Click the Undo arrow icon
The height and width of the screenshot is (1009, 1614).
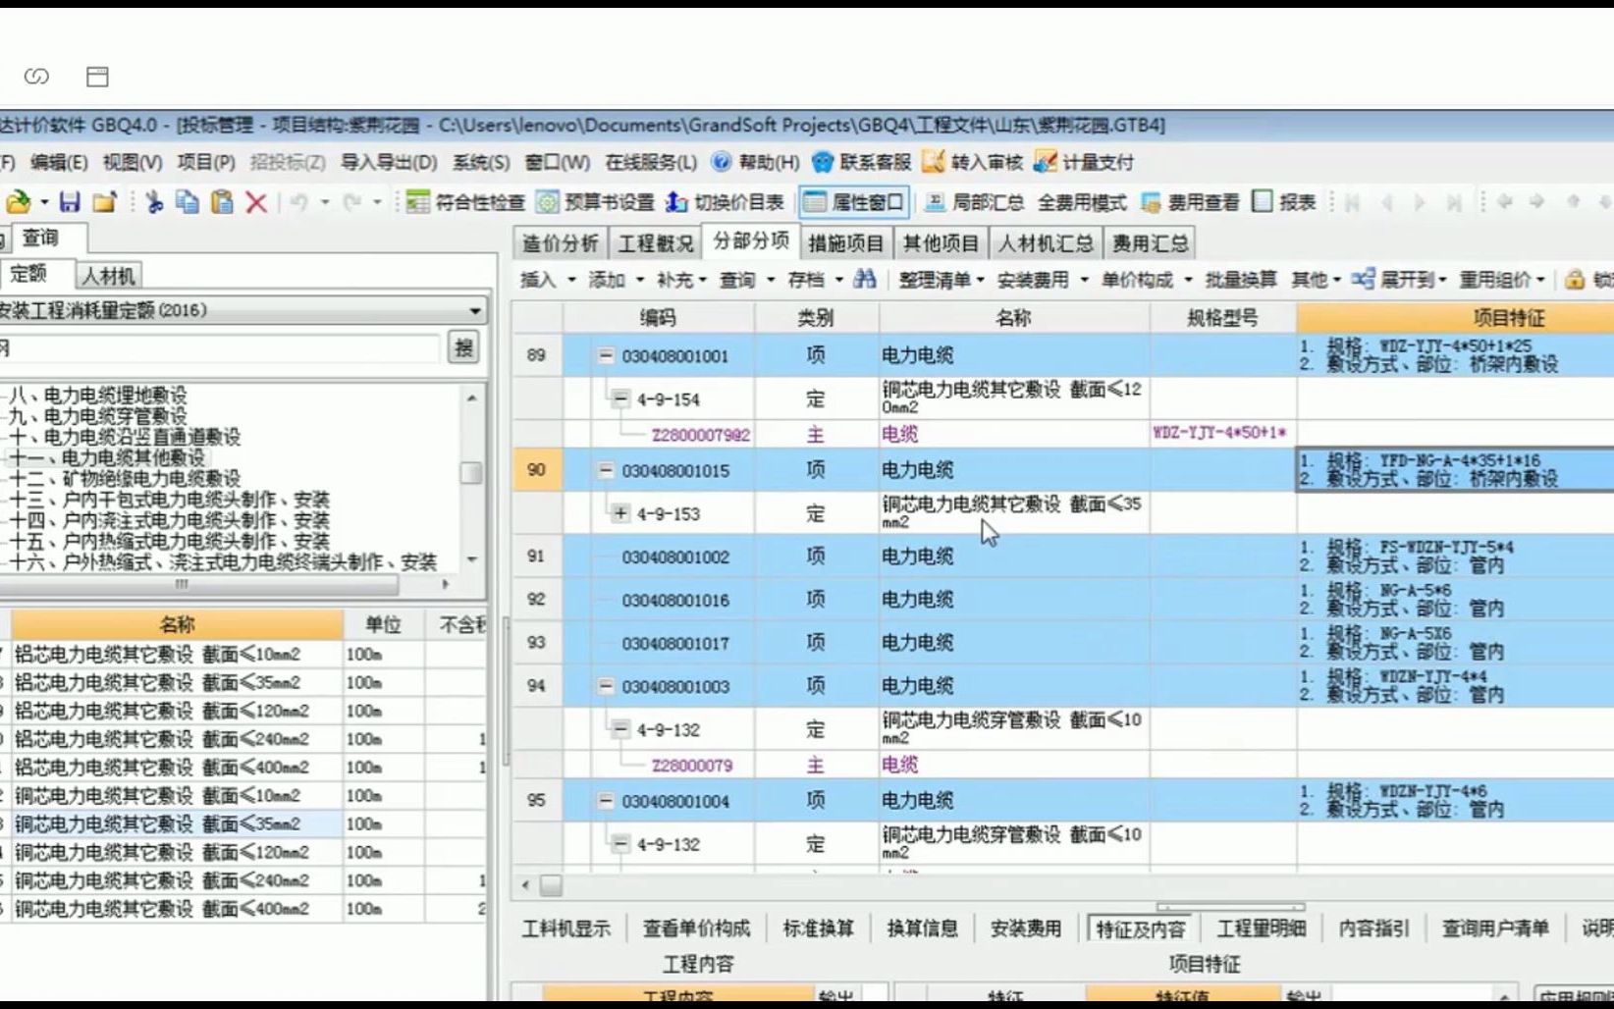298,202
